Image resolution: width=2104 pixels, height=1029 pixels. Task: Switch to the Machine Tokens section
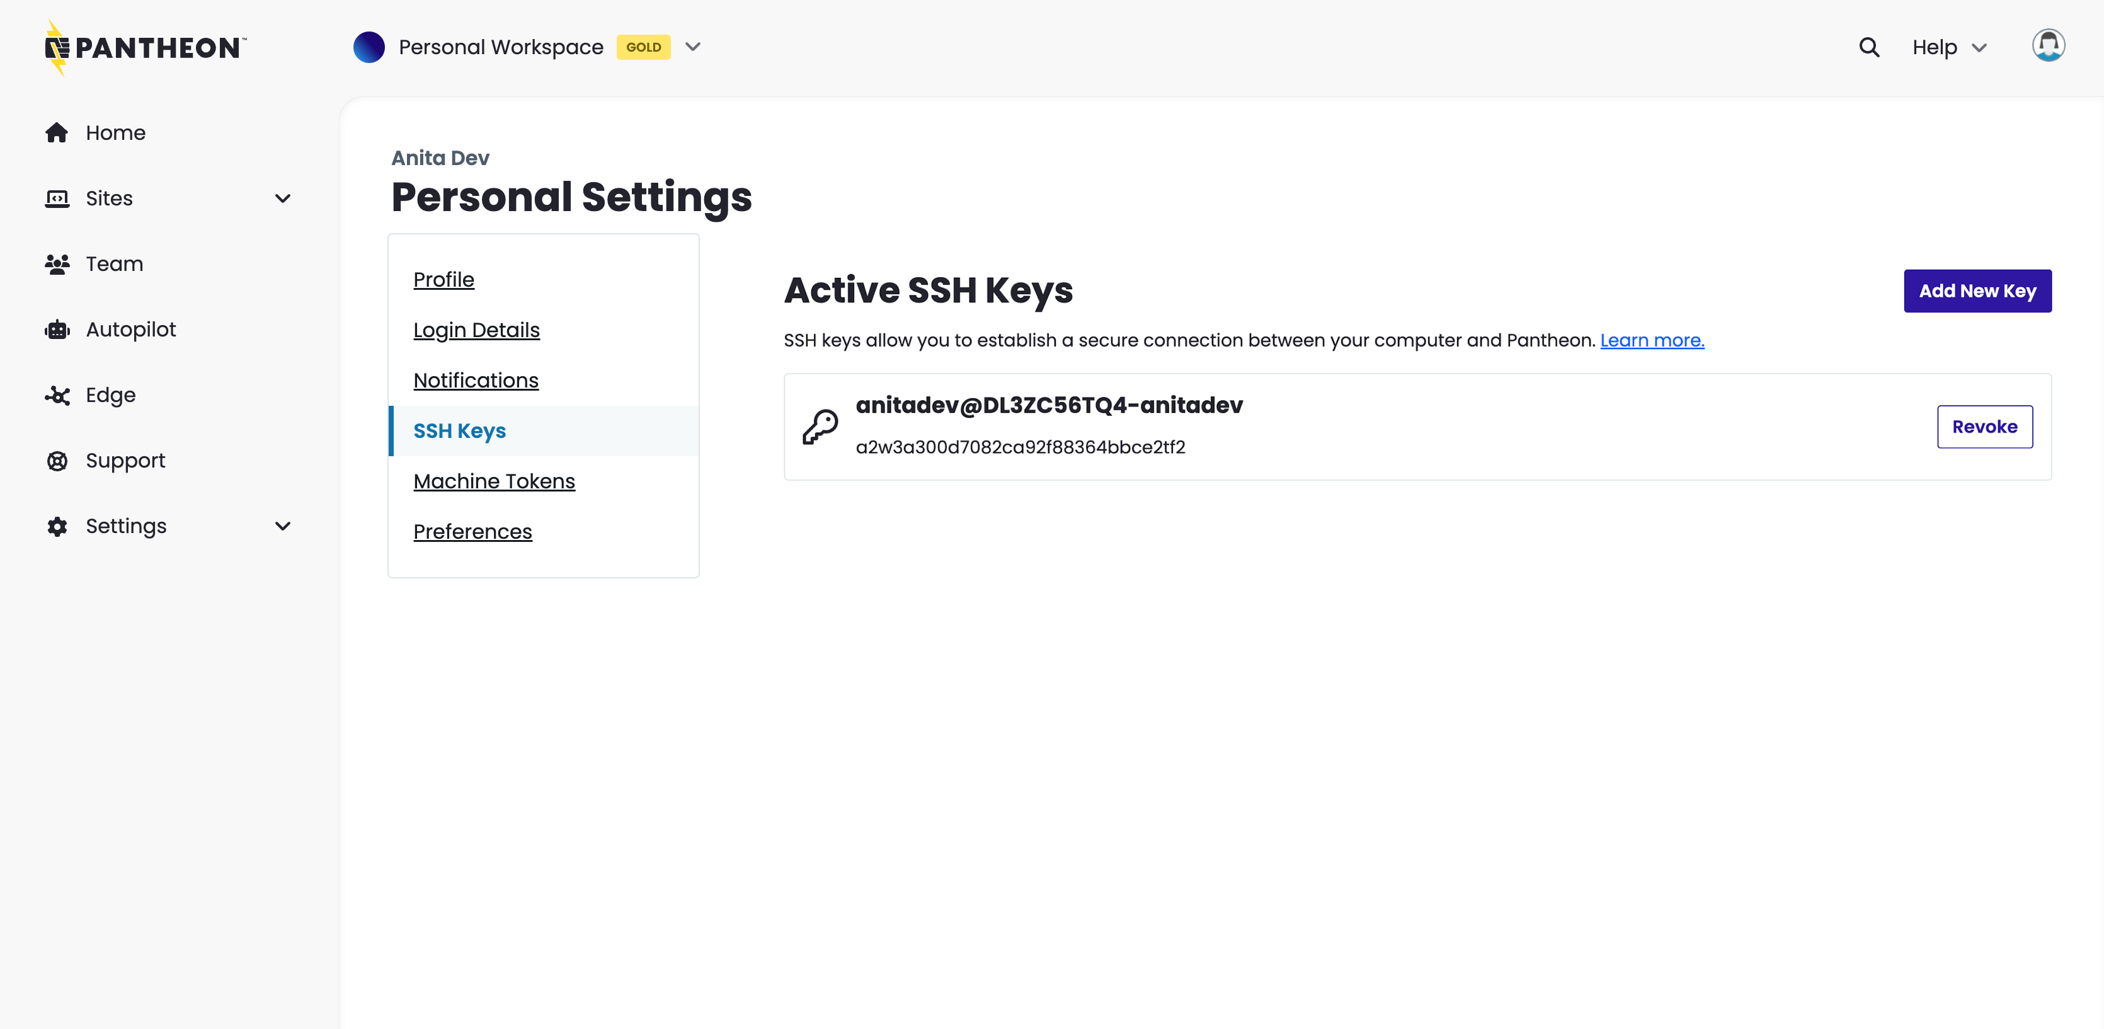coord(494,481)
